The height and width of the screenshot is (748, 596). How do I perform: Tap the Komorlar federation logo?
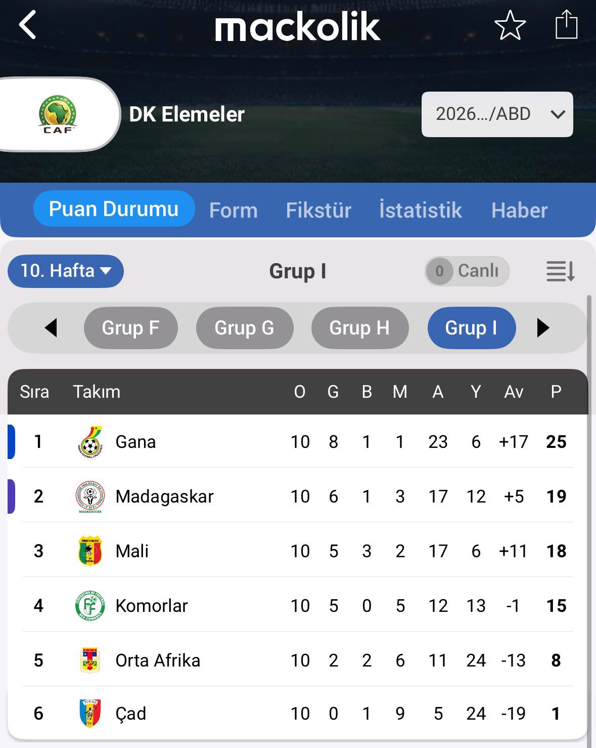point(90,606)
